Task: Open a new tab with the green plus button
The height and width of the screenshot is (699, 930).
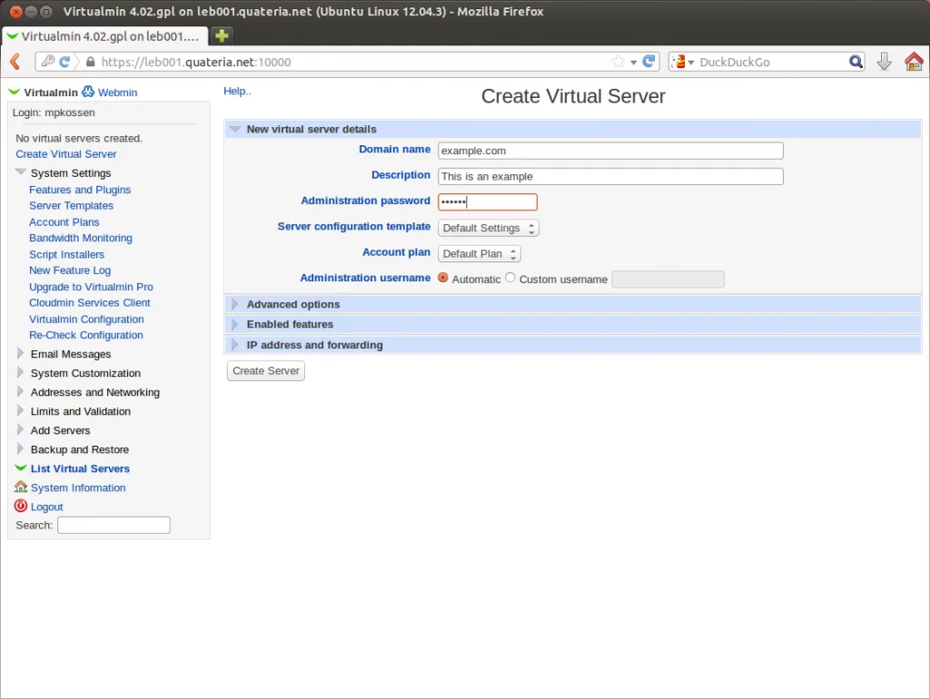Action: tap(222, 35)
